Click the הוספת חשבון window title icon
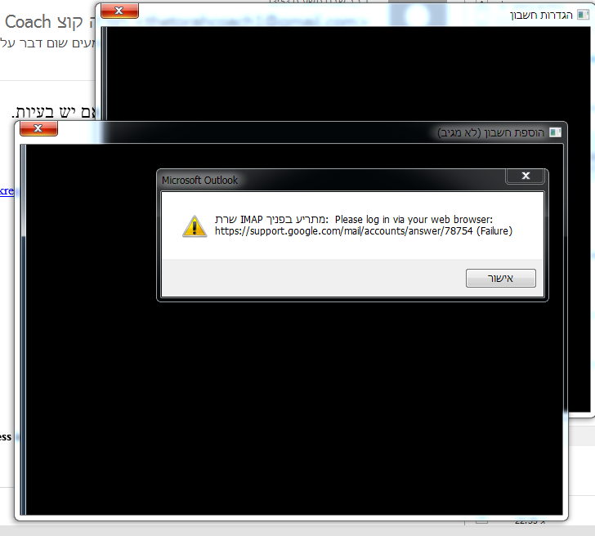This screenshot has height=536, width=595. click(x=556, y=132)
